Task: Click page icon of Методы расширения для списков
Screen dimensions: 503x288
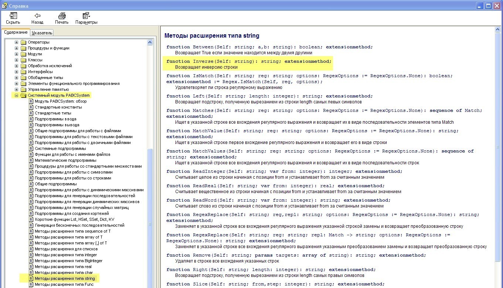Action: click(31, 249)
